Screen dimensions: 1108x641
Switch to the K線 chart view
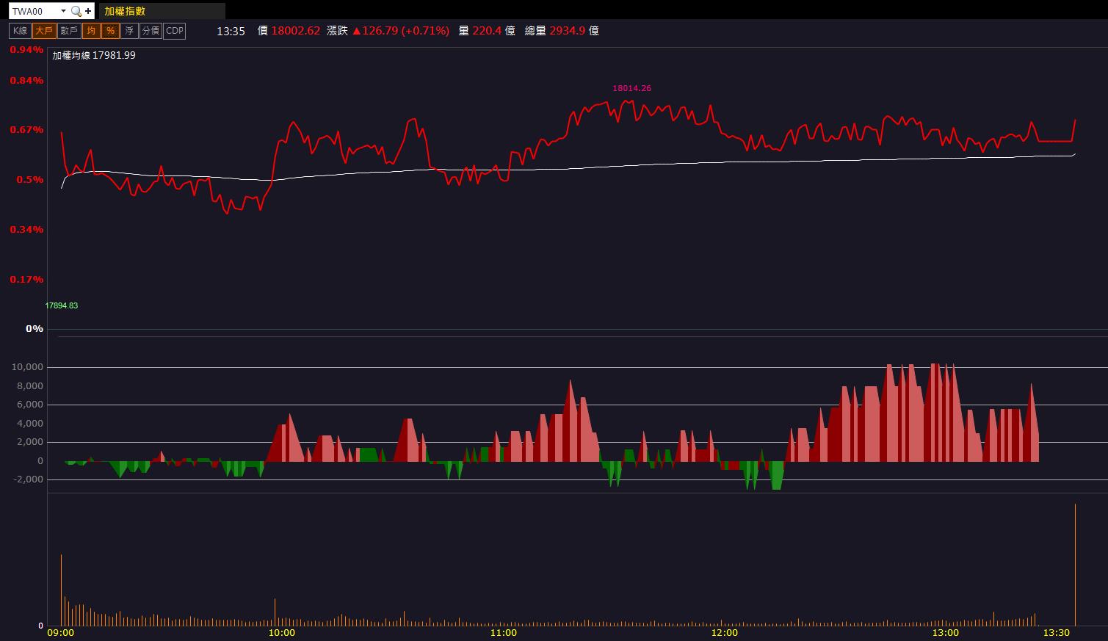[20, 31]
